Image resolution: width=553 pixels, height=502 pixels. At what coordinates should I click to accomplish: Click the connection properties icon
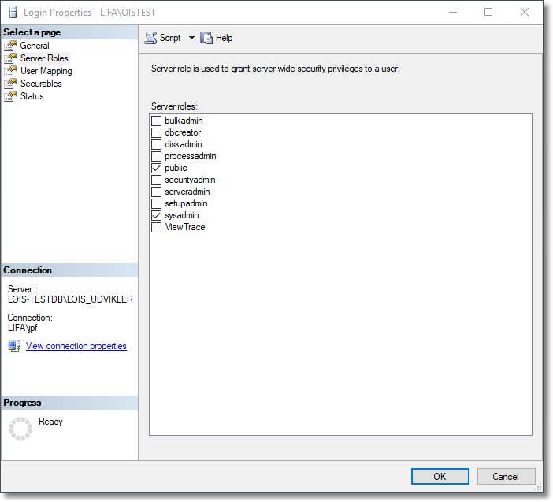point(14,346)
